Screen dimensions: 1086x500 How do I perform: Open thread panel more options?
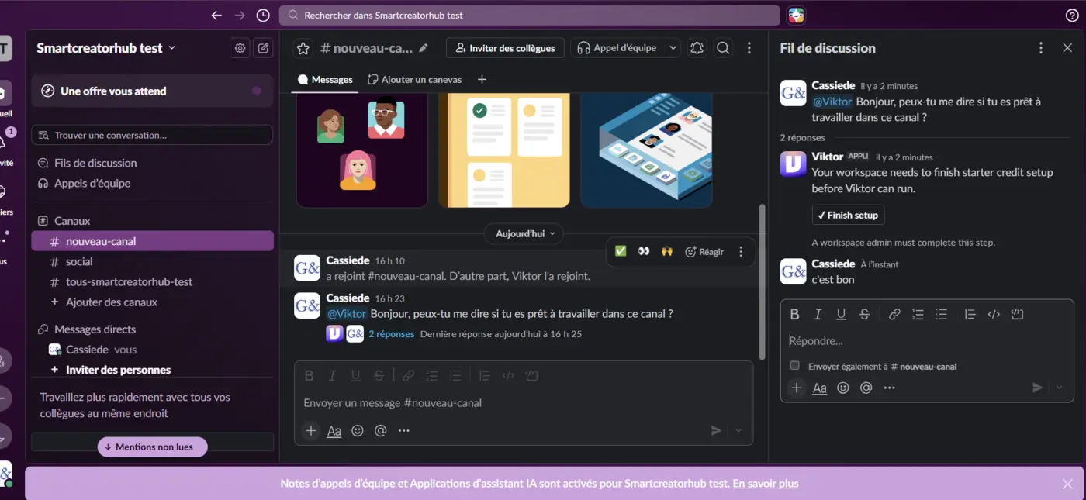pos(1041,48)
